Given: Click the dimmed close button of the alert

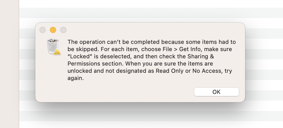Looking at the screenshot, I should (x=43, y=30).
